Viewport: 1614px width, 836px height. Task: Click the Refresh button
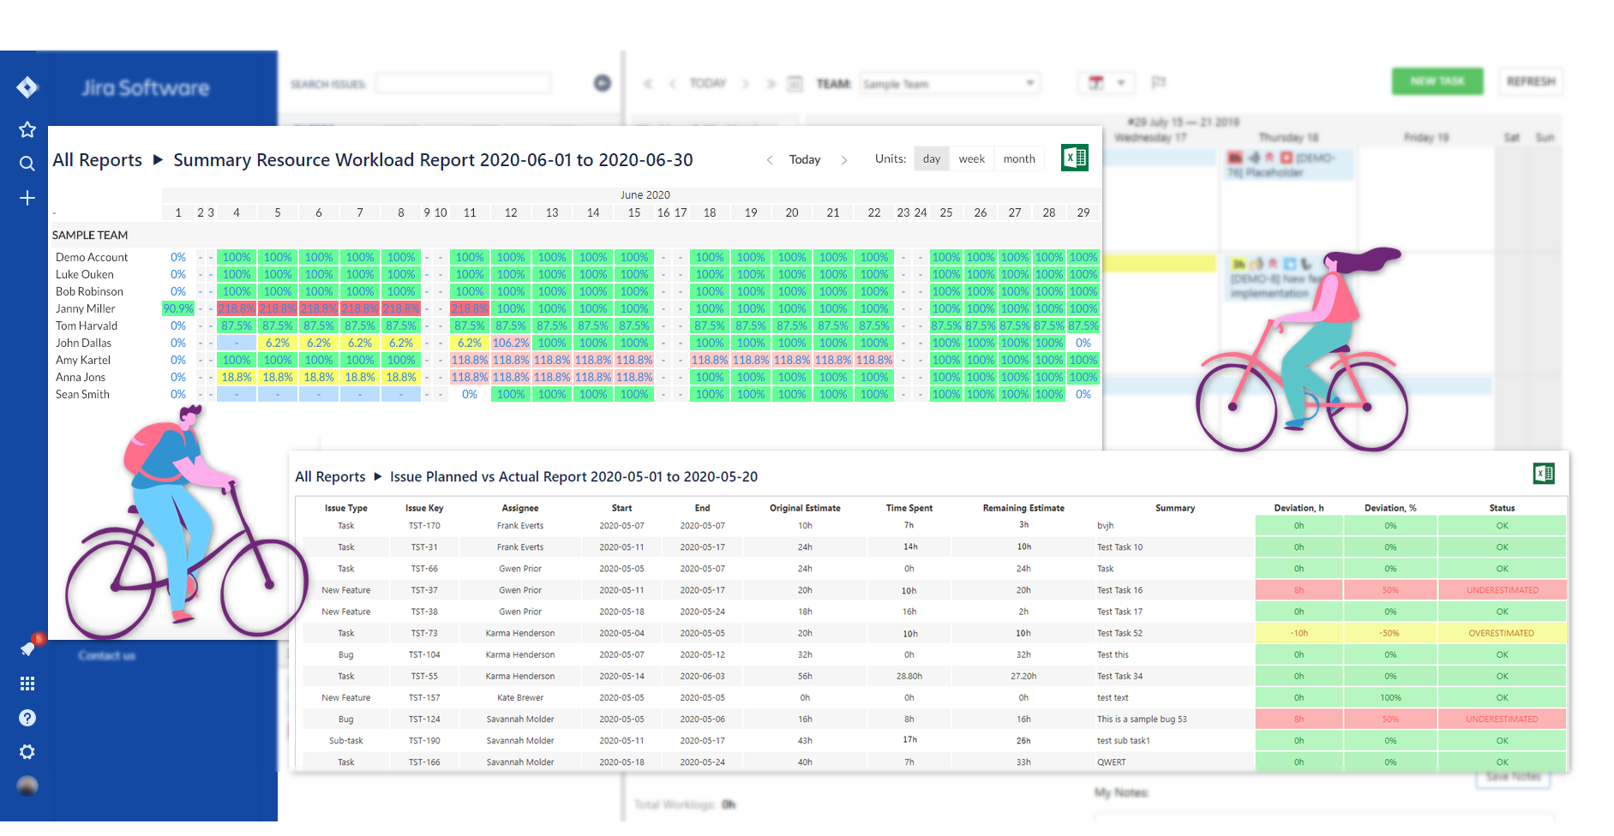tap(1531, 81)
